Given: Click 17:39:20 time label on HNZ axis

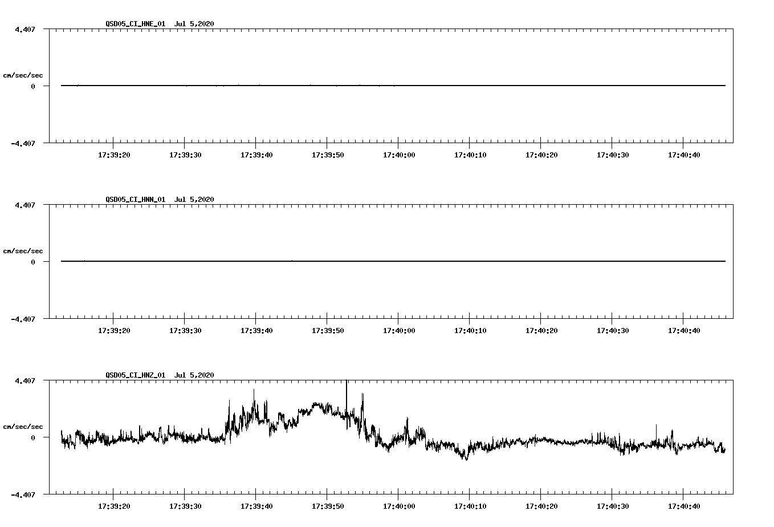Looking at the screenshot, I should coord(114,506).
